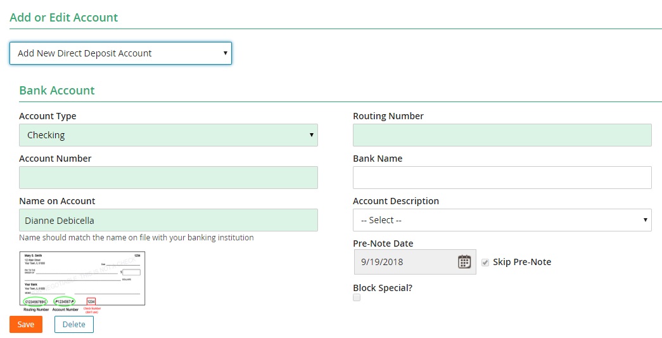Open the Account Description select dropdown
The image size is (662, 338).
click(502, 220)
